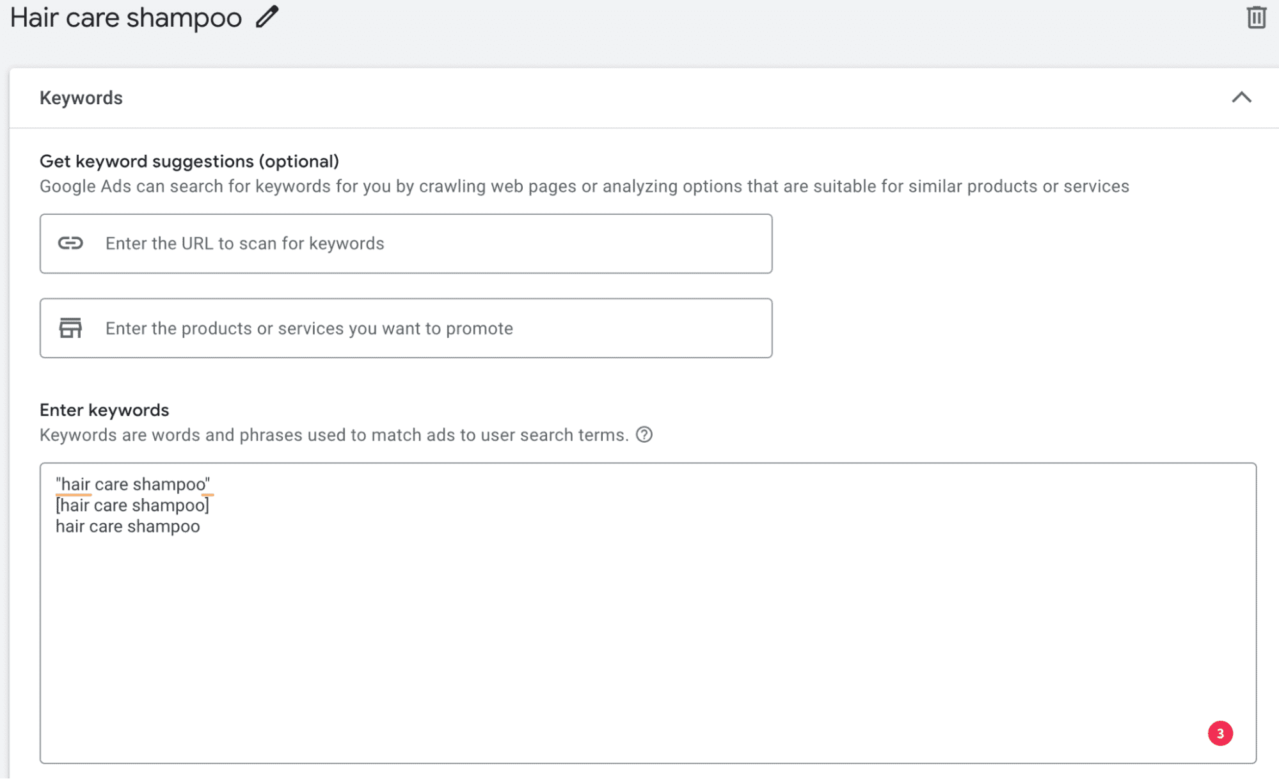Image resolution: width=1279 pixels, height=779 pixels.
Task: Click the storefront icon in products field
Action: tap(72, 328)
